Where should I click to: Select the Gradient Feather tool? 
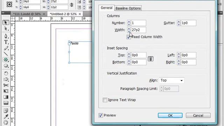click(x=6, y=103)
